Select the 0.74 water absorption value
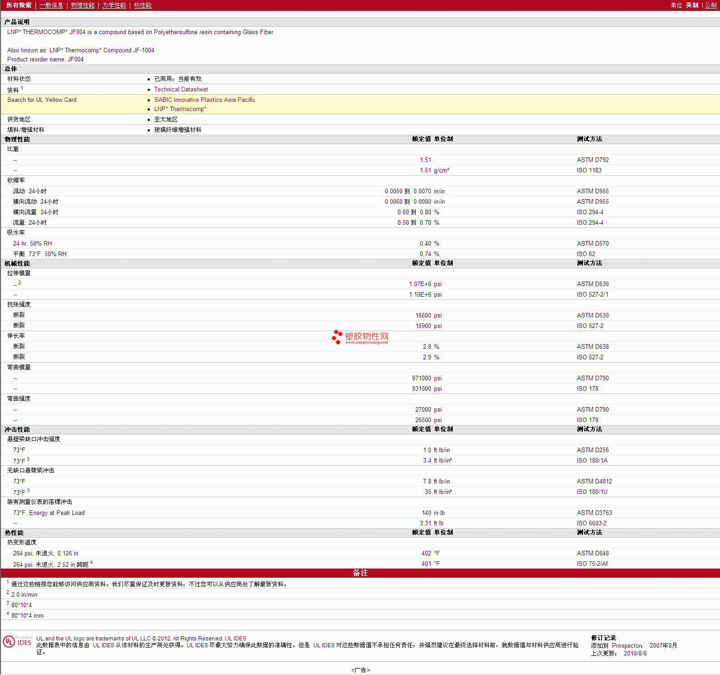 (425, 254)
